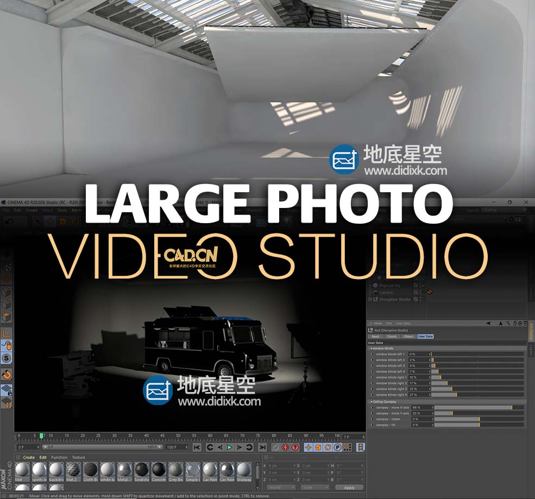Click the Keyframe Selection question icon

click(295, 447)
